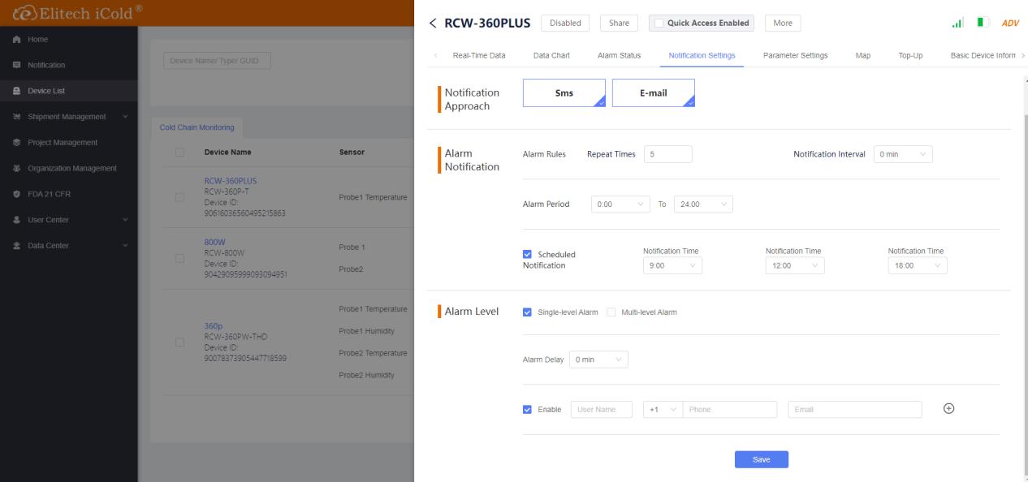Click the Email input field
Viewport: 1028px width, 482px height.
pos(855,410)
